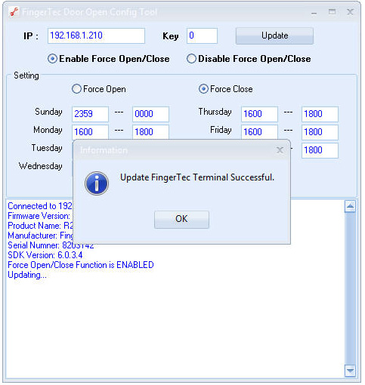
Task: Minimize the FingerTec Door Open Config window
Action: (314, 12)
